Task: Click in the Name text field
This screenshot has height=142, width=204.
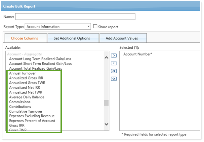Action: click(x=75, y=17)
